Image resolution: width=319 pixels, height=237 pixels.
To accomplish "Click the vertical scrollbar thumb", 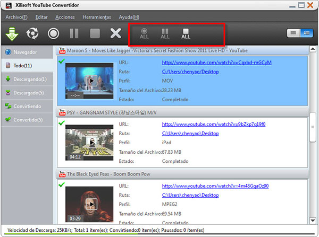I will (x=313, y=127).
